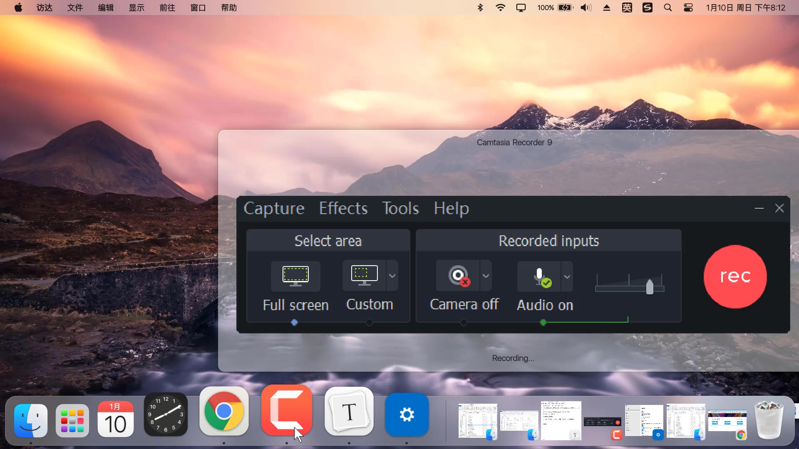Open the Capture menu

pyautogui.click(x=274, y=208)
